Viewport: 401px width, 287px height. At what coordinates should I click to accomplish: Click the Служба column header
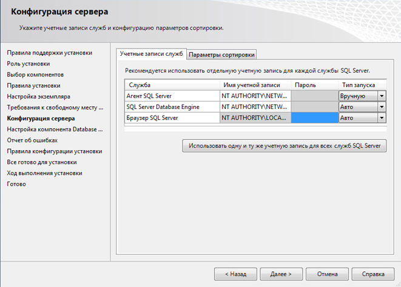pos(172,85)
